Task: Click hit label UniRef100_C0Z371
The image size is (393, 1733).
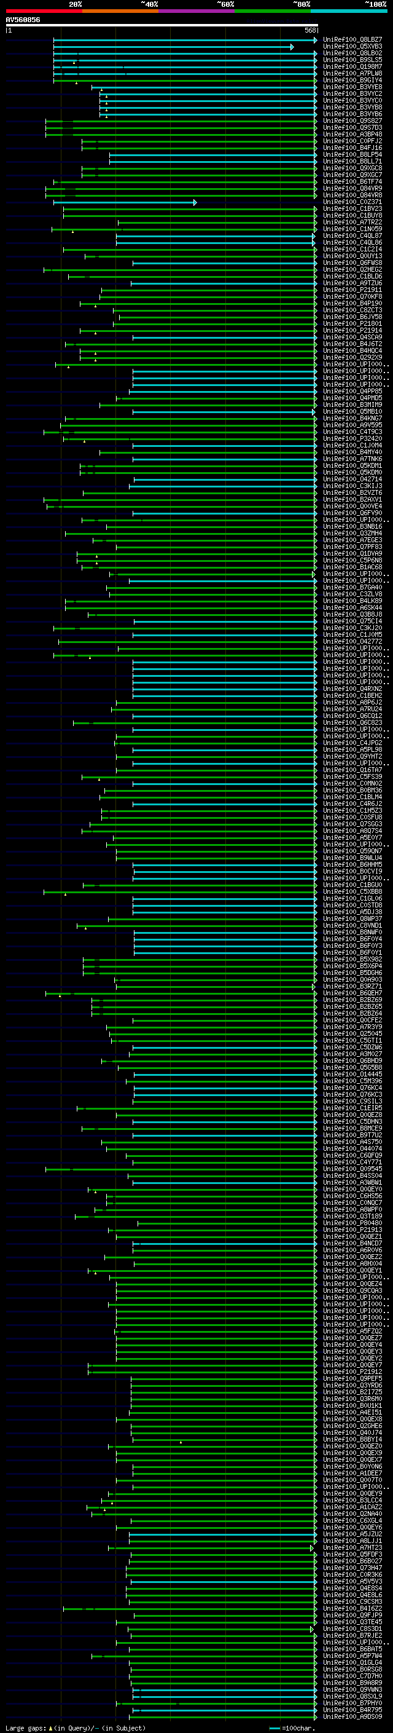Action: coord(352,202)
